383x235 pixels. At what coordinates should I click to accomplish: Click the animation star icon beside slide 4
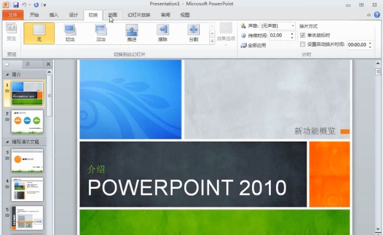click(x=7, y=187)
